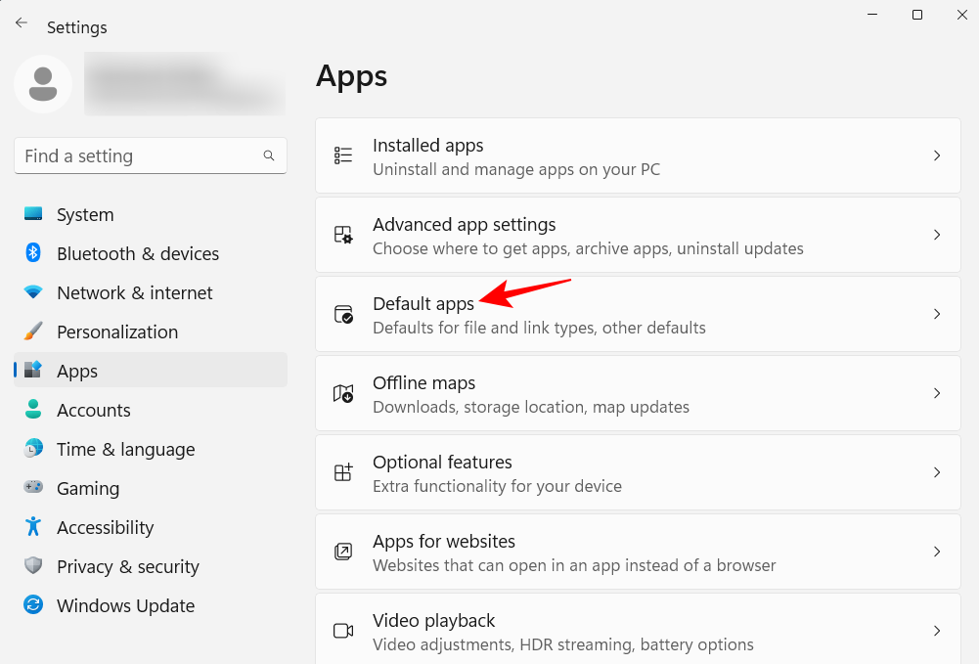Click the Optional features icon
Screen dimensions: 979x664
[x=342, y=472]
